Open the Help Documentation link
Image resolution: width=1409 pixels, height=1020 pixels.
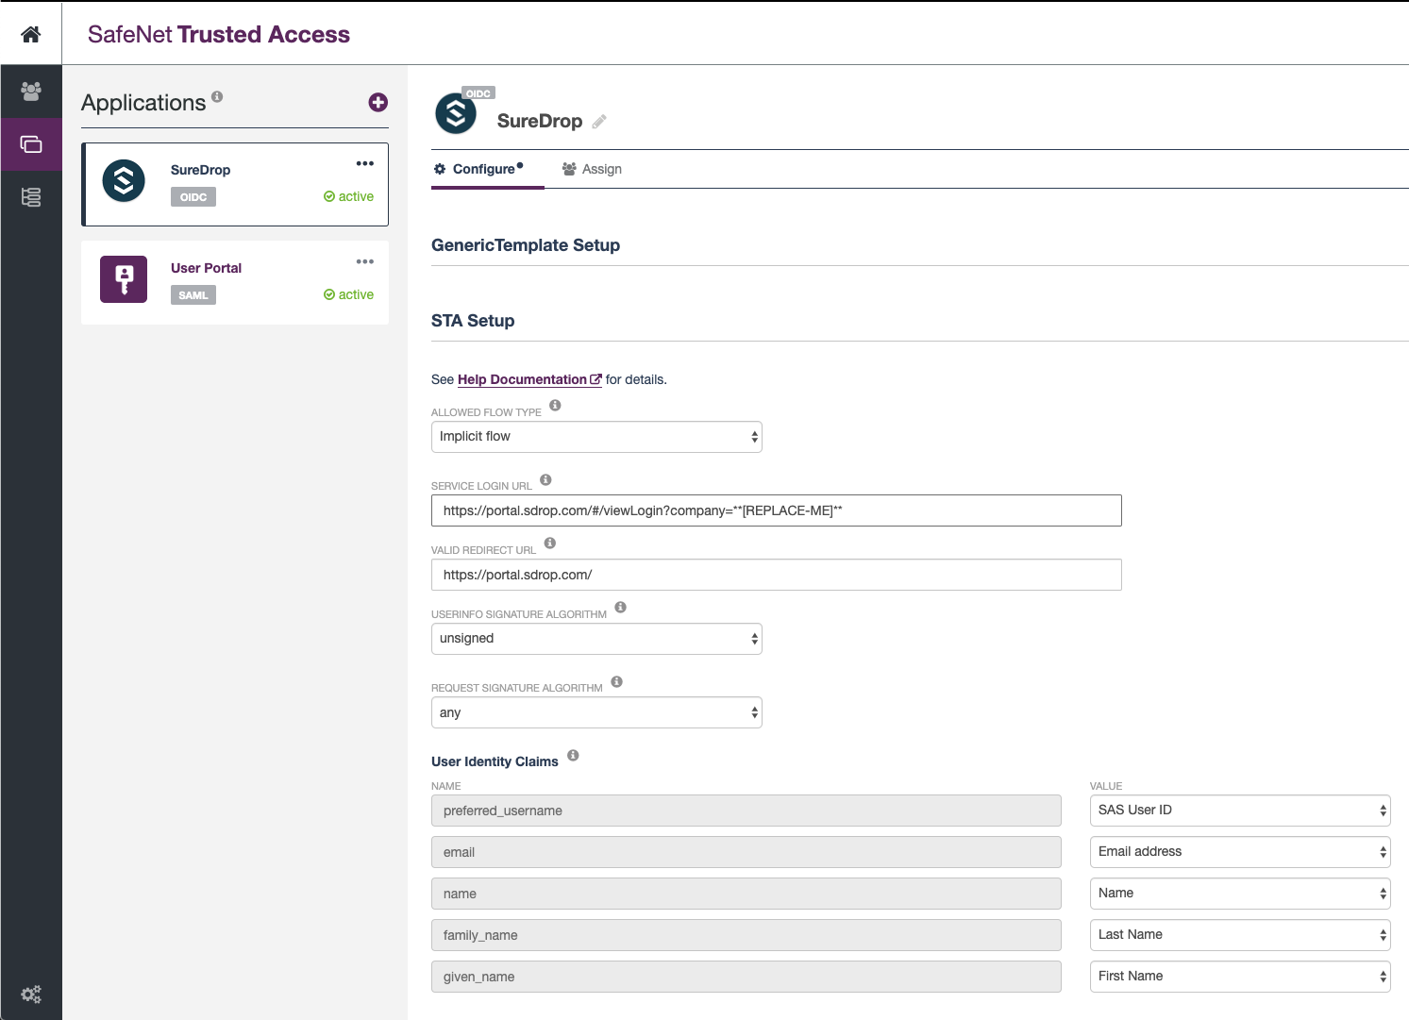(x=529, y=379)
